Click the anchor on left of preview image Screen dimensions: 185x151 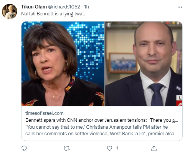51,64
